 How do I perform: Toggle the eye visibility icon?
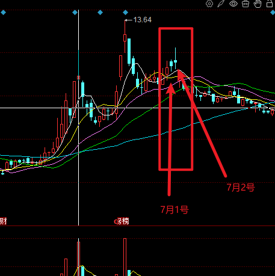point(233,4)
